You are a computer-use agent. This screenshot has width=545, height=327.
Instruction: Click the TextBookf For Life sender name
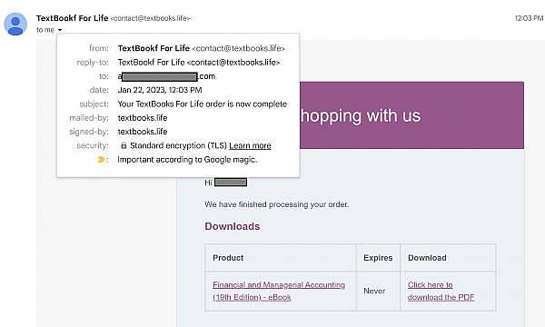[73, 18]
